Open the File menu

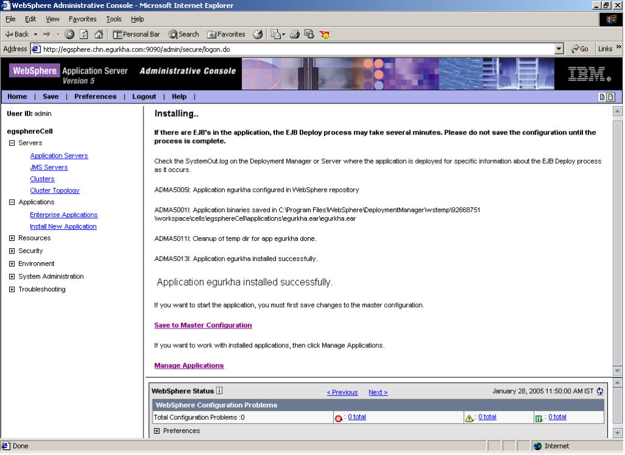10,19
